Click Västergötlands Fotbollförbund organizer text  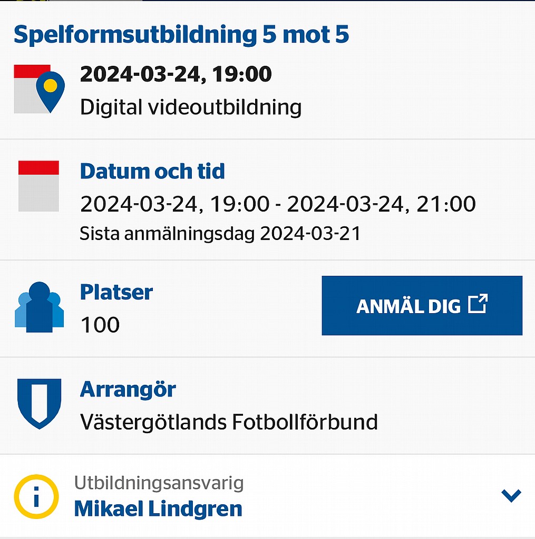229,422
